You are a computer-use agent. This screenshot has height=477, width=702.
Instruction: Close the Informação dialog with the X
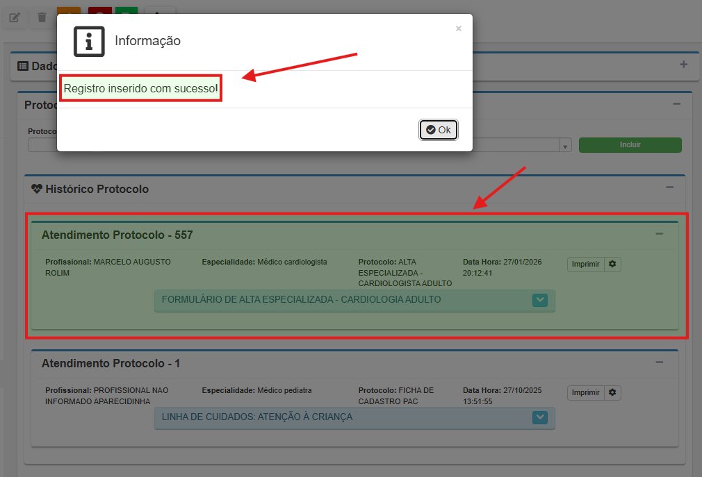click(x=458, y=28)
